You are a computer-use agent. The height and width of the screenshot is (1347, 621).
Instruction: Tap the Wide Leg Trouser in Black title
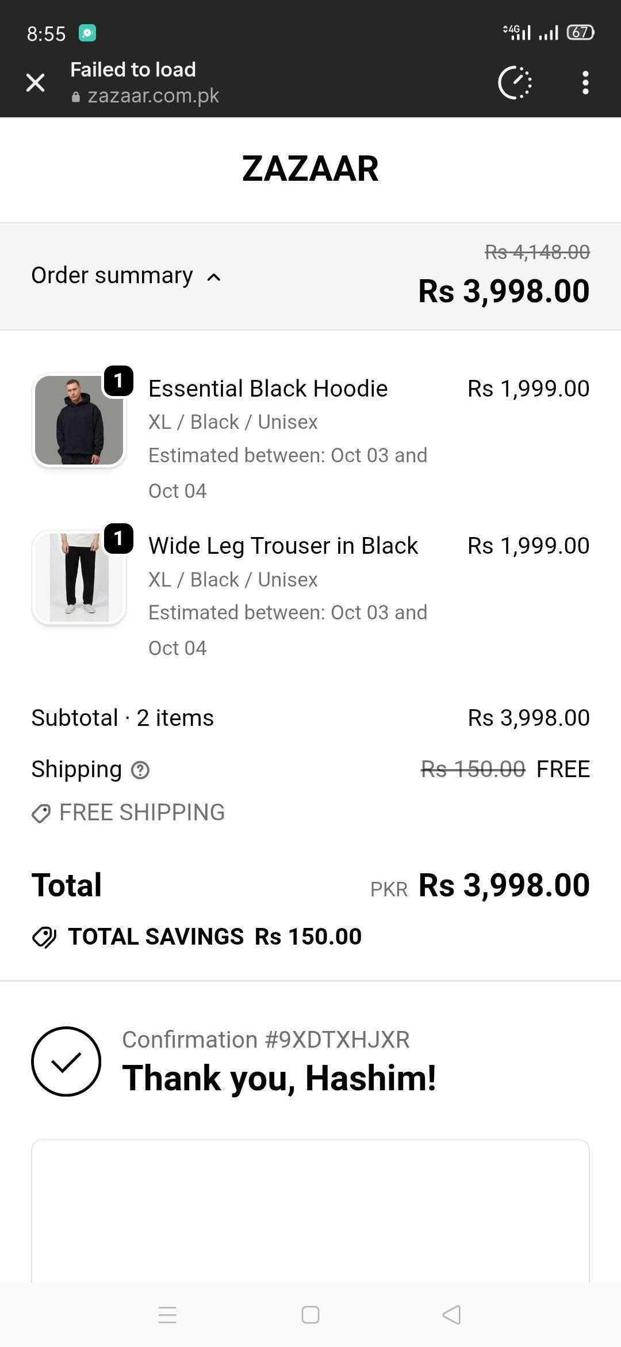click(283, 546)
